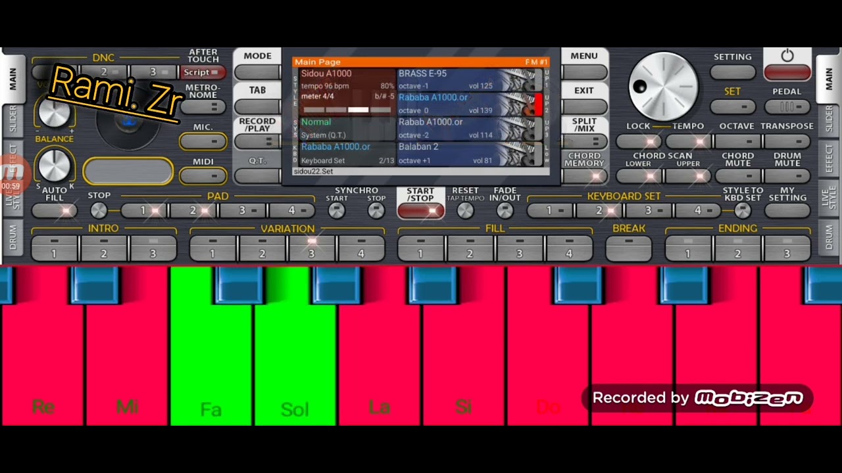Toggle the PEDAL button
This screenshot has height=473, width=842.
[787, 106]
